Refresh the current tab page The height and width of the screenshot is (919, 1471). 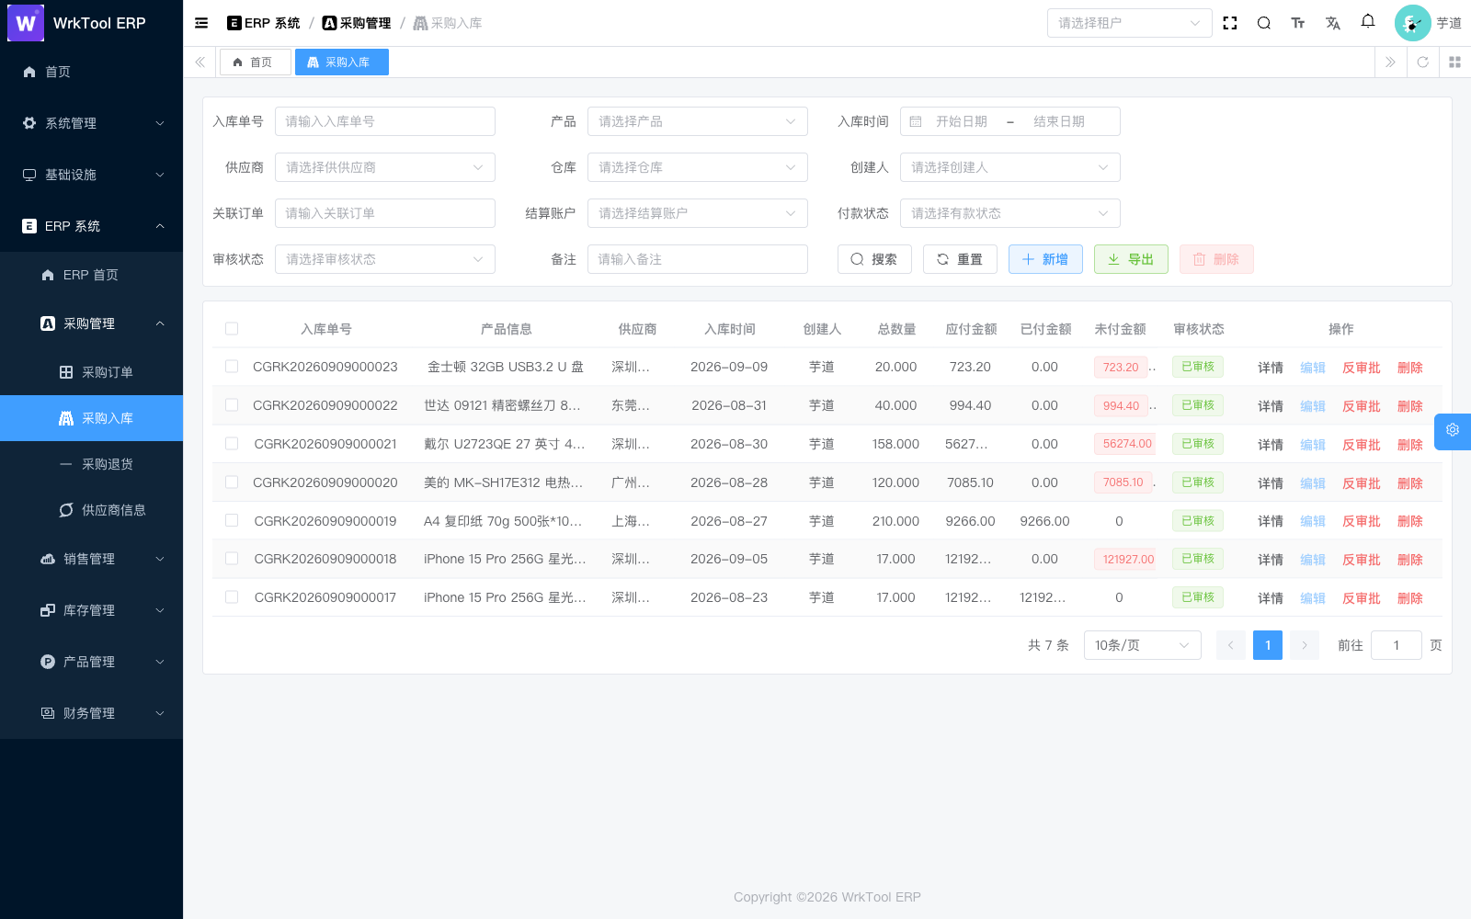click(x=1422, y=62)
